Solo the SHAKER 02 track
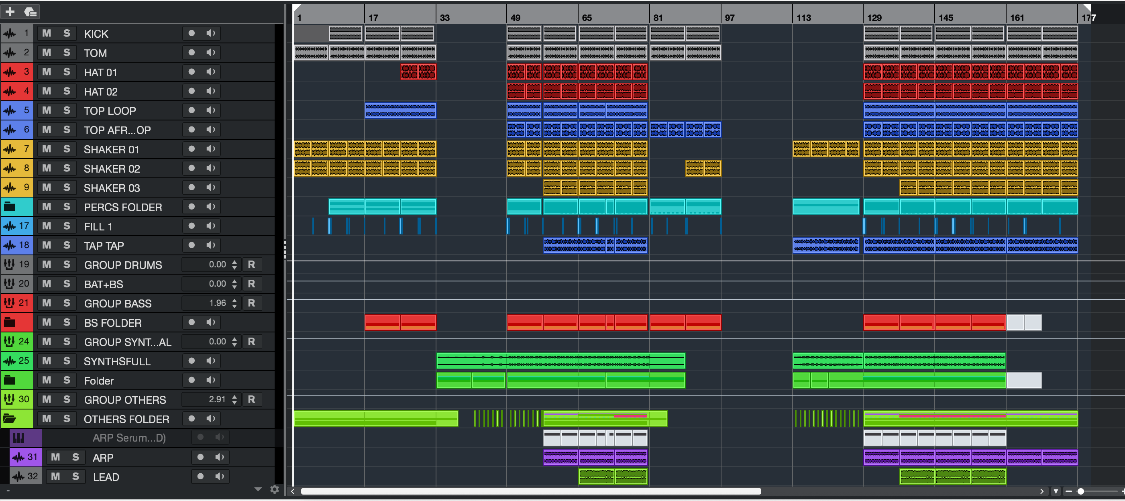Viewport: 1125px width, 501px height. click(66, 168)
